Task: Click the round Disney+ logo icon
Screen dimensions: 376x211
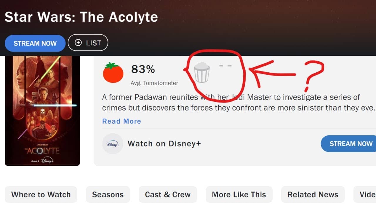Action: [113, 144]
